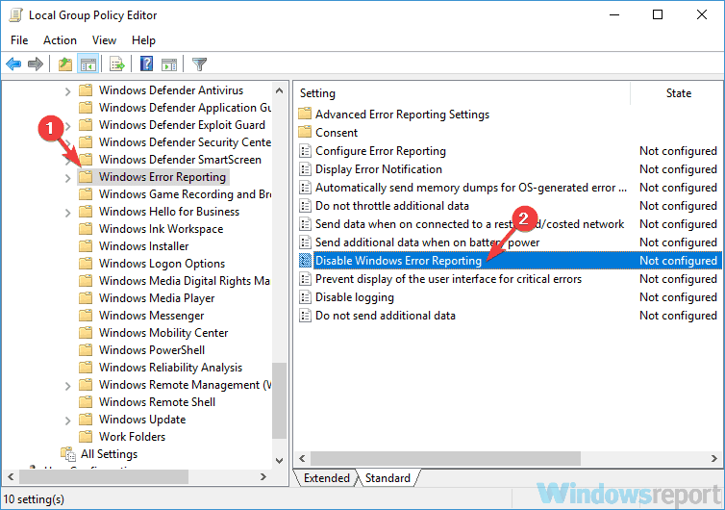Click the Windows Update folder icon
This screenshot has width=725, height=510.
pos(86,420)
